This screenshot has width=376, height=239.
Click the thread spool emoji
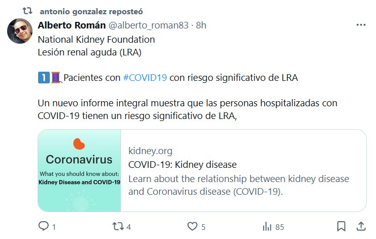click(56, 78)
